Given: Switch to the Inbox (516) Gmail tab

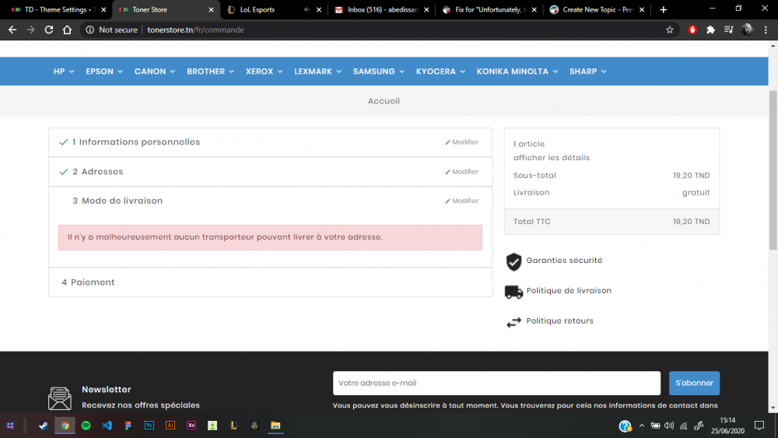Looking at the screenshot, I should click(381, 9).
